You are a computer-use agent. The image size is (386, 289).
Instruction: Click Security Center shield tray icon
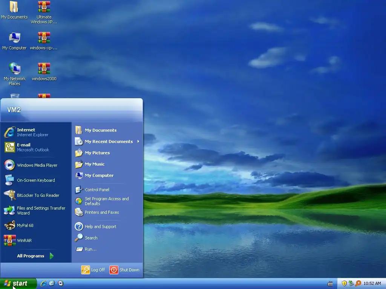click(x=345, y=283)
